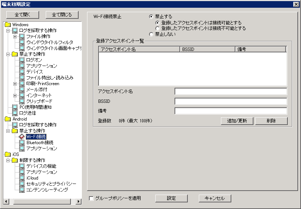Close the 端末初期設定 dialog
The image size is (301, 209).
coord(296,4)
